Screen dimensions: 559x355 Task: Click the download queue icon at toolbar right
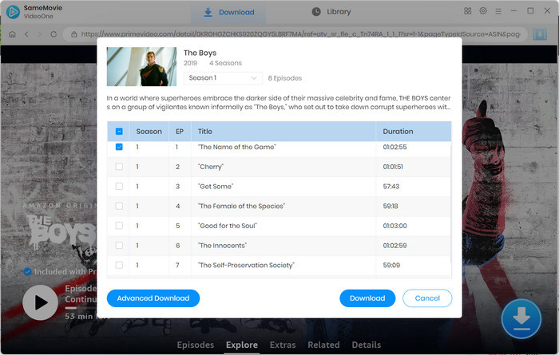coord(540,34)
